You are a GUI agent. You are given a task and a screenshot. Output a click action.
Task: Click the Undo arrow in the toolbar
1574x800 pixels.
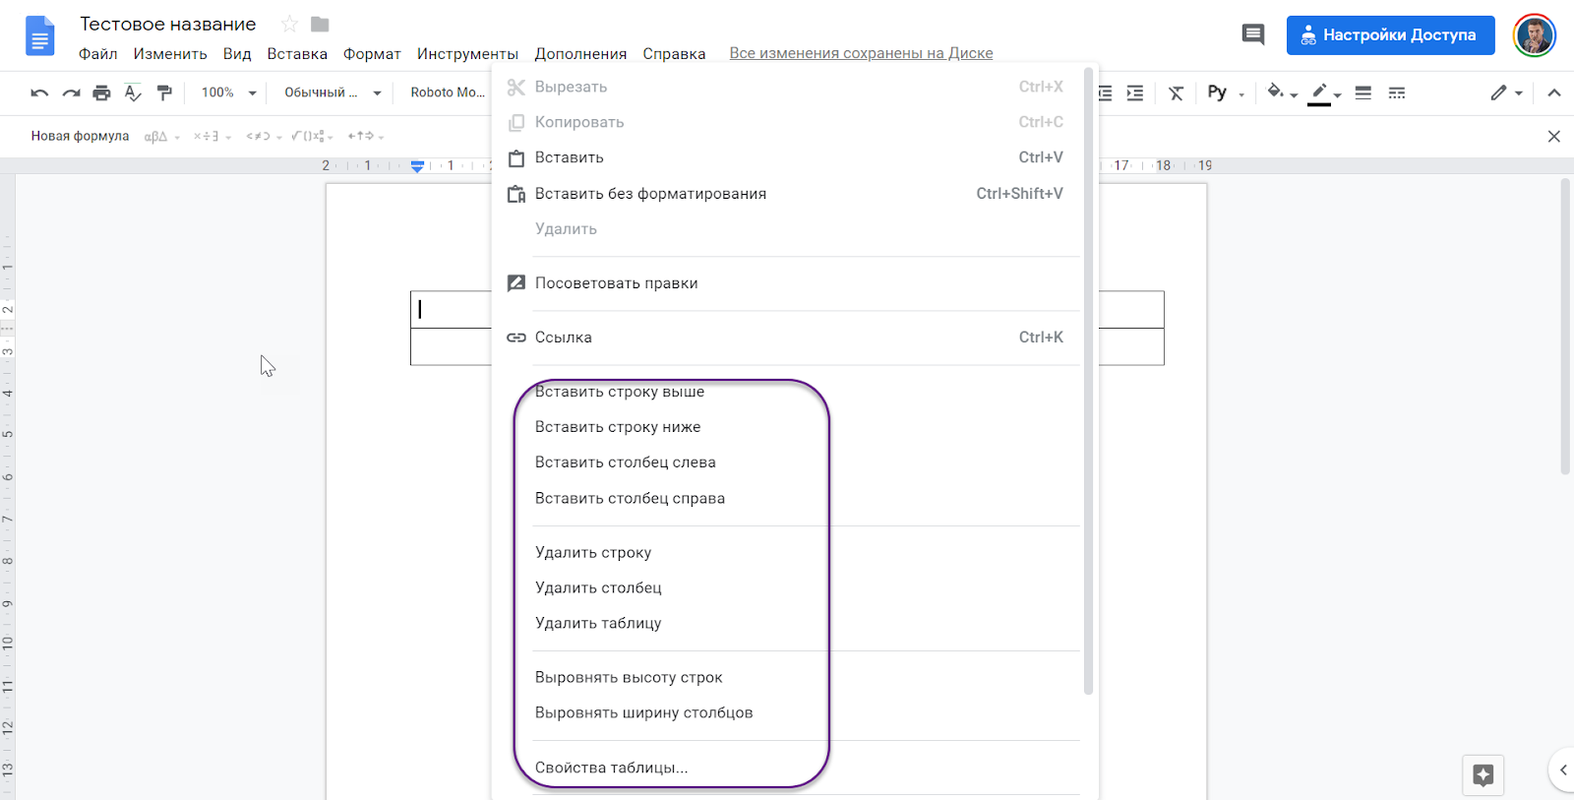click(39, 92)
